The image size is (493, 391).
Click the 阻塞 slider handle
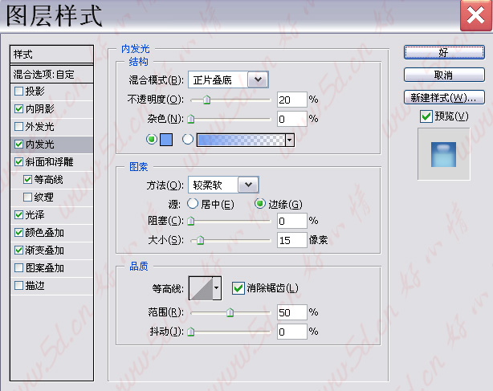coord(191,221)
